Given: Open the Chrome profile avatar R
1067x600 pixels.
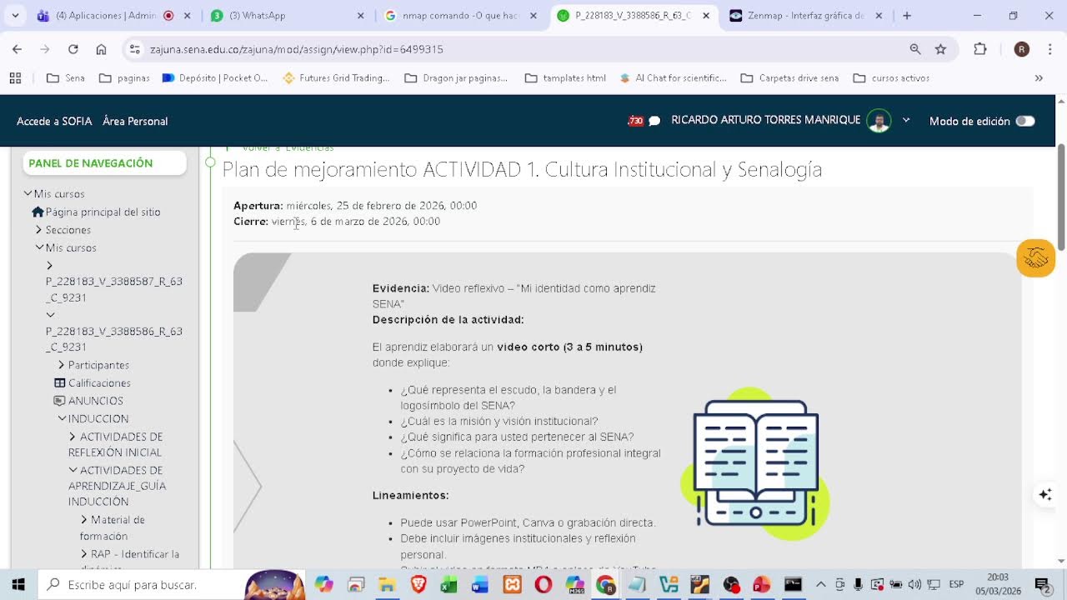Looking at the screenshot, I should (x=1022, y=49).
